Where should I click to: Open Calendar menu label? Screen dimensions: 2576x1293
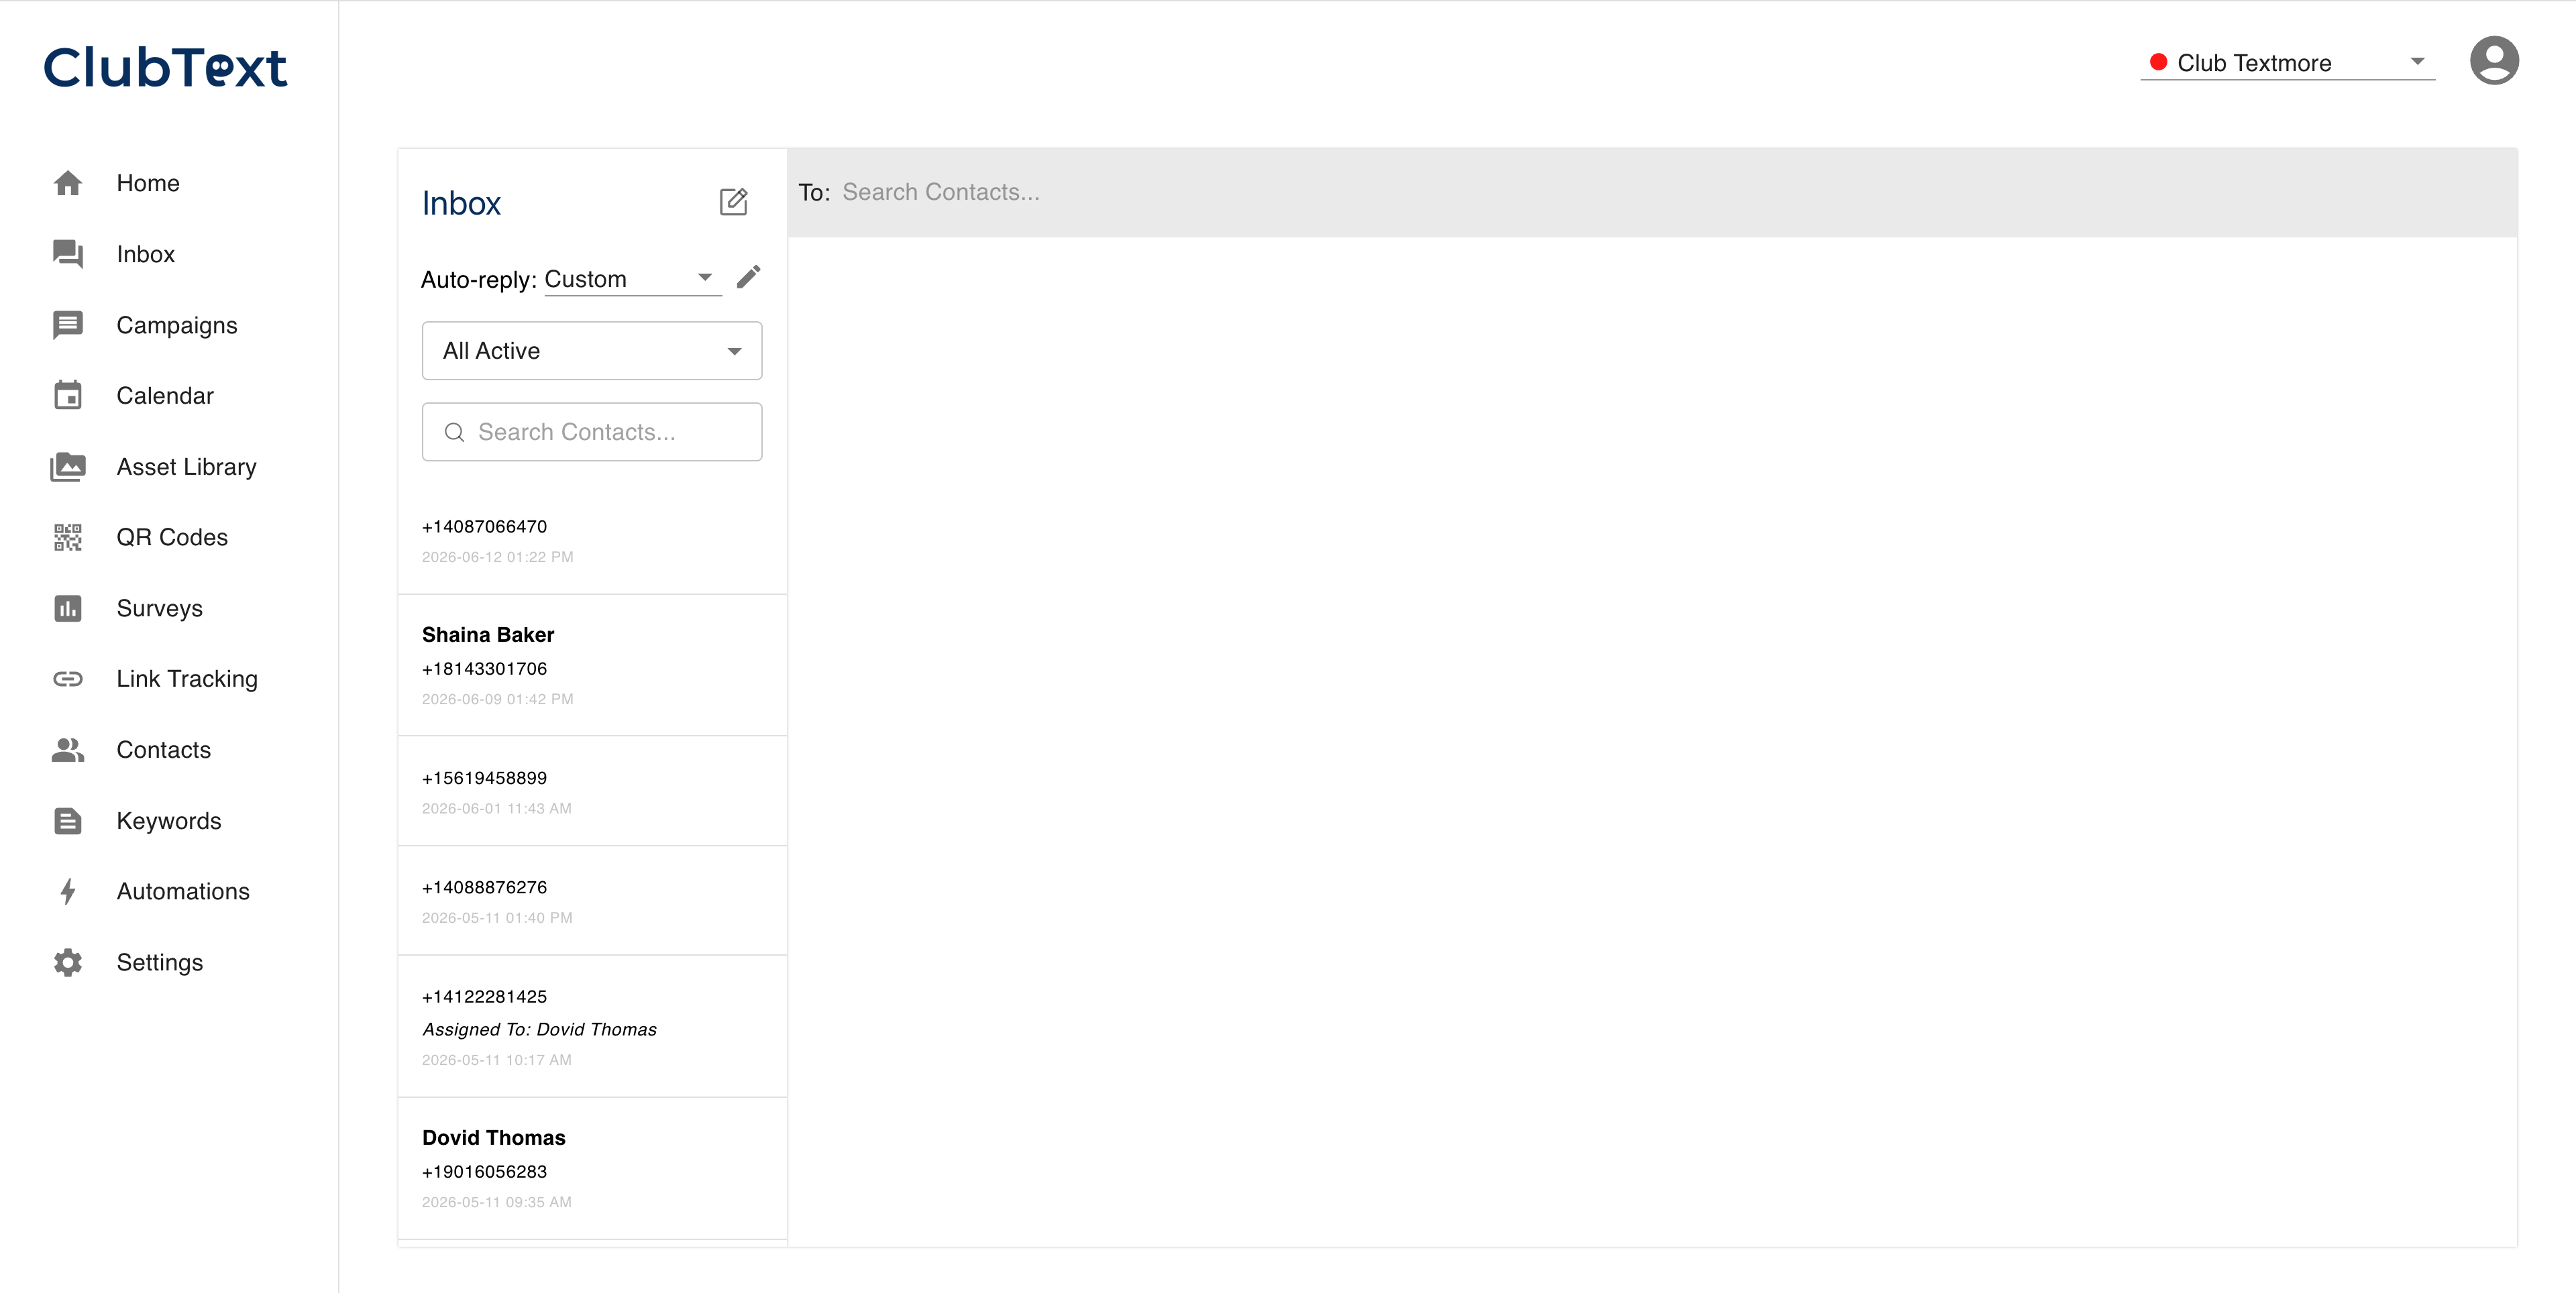tap(165, 395)
